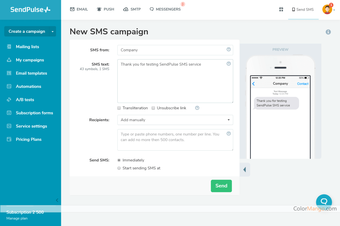Click the phone numbers input field
The width and height of the screenshot is (340, 226).
coord(175,140)
